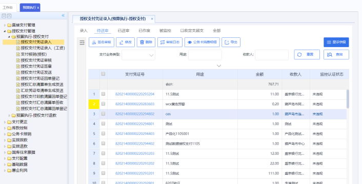The height and width of the screenshot is (184, 362).
Task: Expand more filters chevron below search fields
Action: (x=219, y=66)
